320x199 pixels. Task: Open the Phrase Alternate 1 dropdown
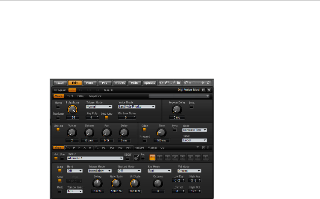(95, 158)
